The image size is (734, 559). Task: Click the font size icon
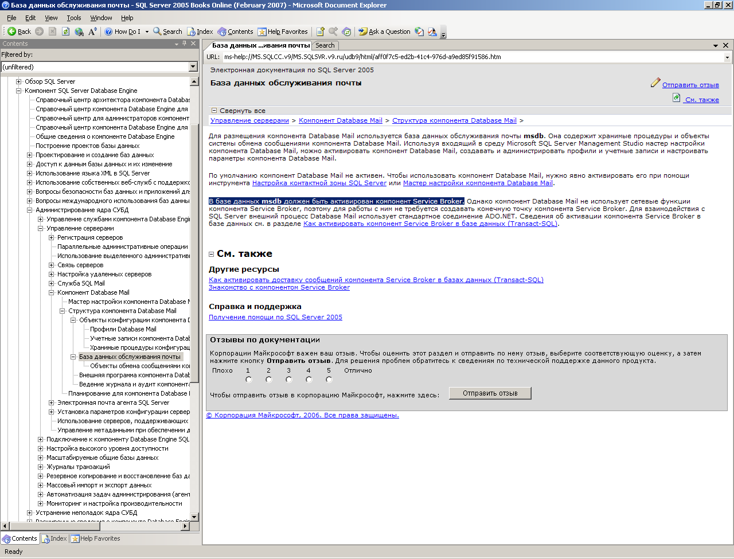92,32
